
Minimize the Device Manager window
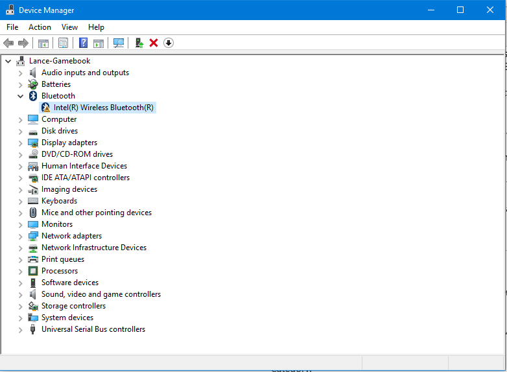[x=431, y=10]
